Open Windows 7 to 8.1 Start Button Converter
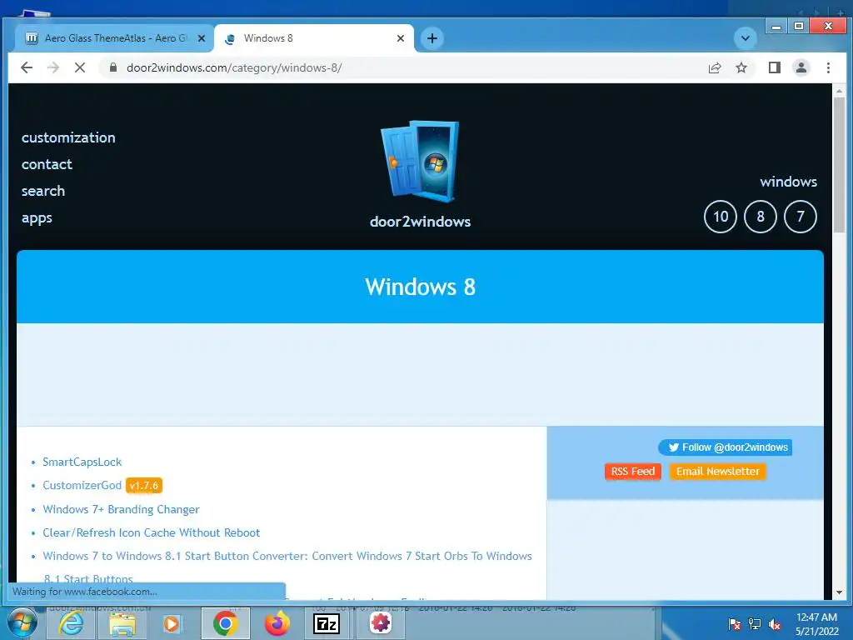 click(x=287, y=556)
